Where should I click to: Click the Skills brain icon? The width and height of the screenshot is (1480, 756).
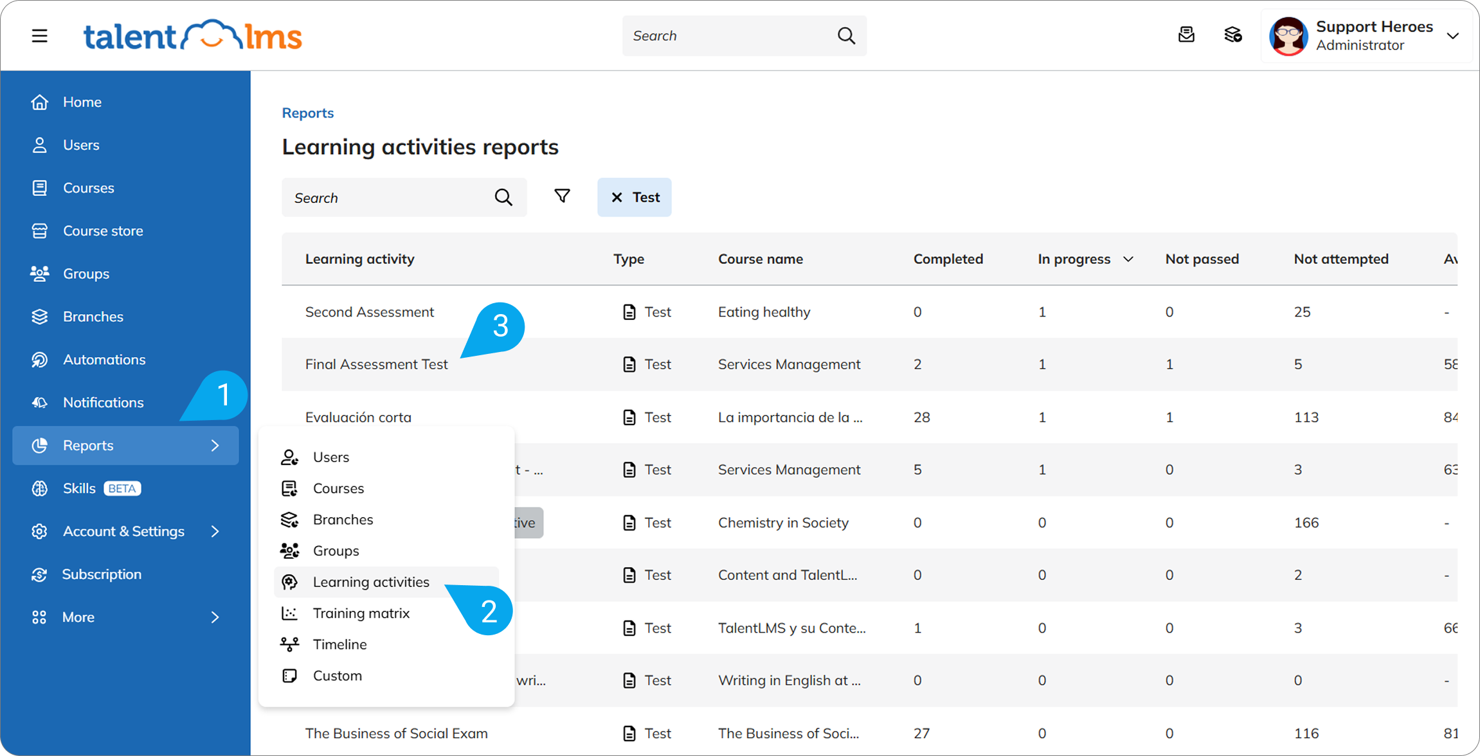(40, 488)
